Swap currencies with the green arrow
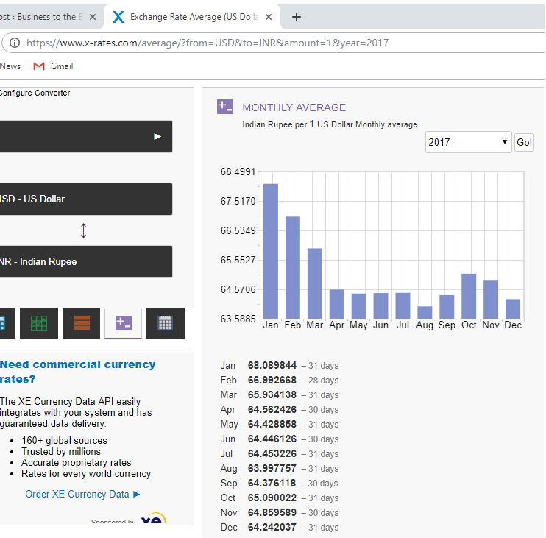Screen dimensions: 546x538 click(84, 230)
